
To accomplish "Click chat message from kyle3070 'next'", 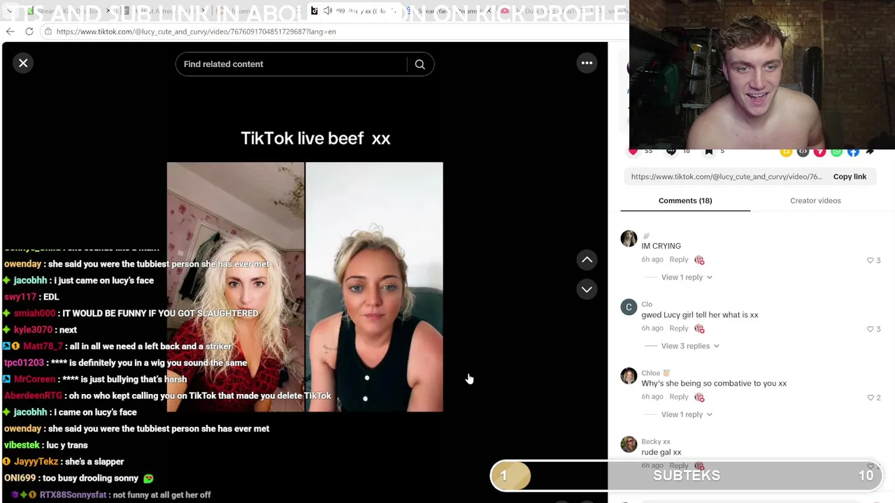I will (40, 330).
